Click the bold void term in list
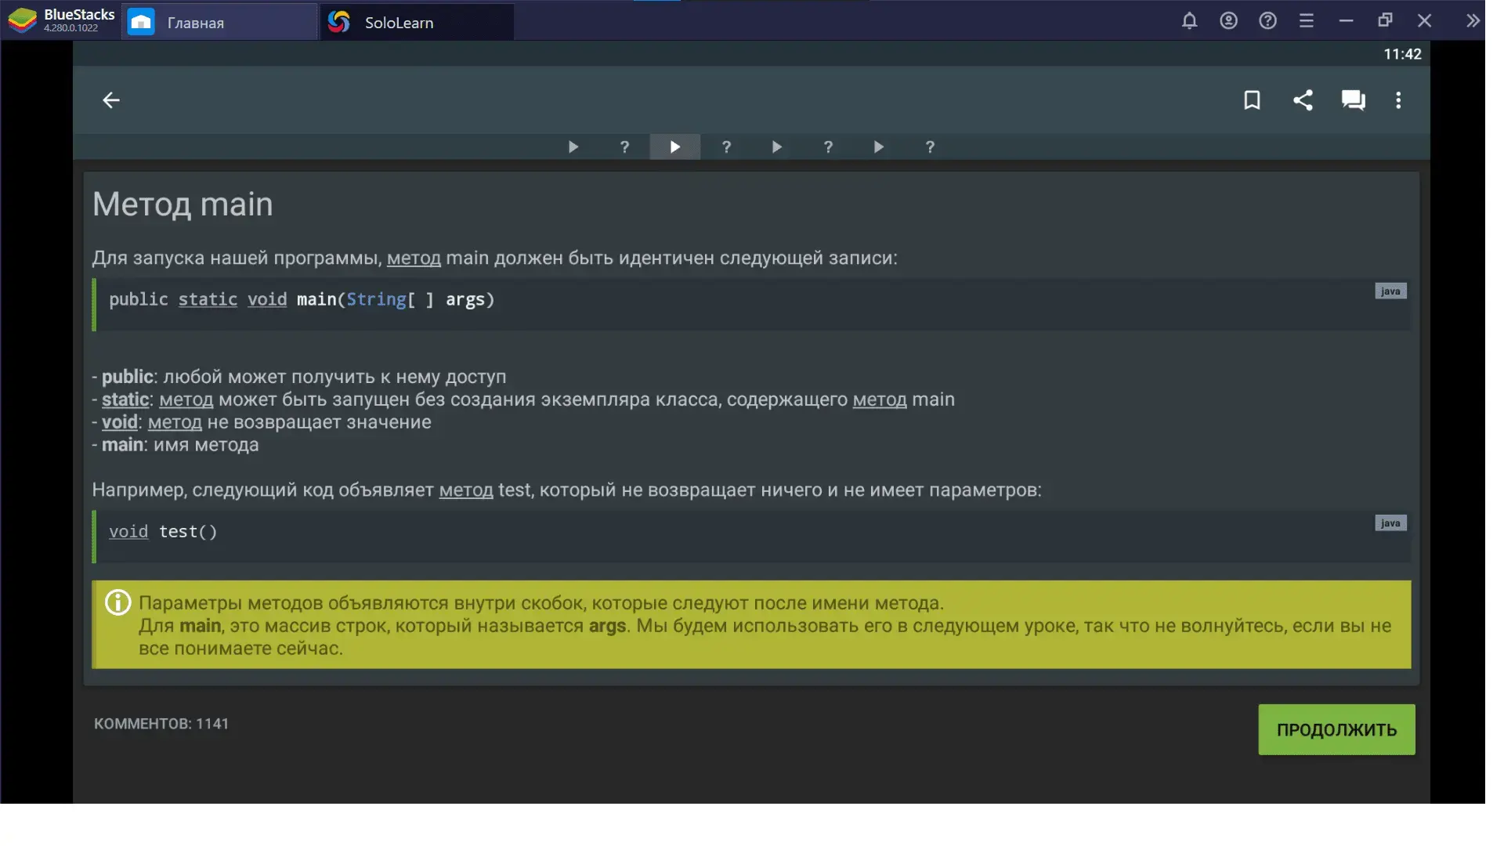 (x=120, y=422)
